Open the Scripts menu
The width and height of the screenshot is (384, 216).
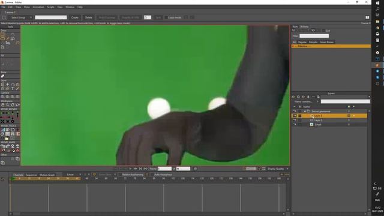coord(50,7)
